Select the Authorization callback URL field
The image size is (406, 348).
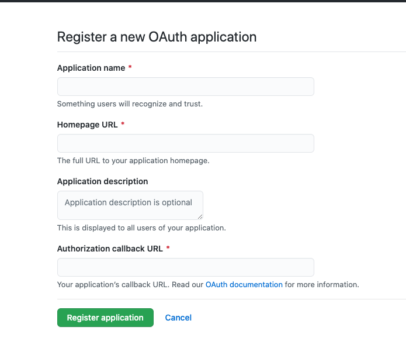point(185,267)
